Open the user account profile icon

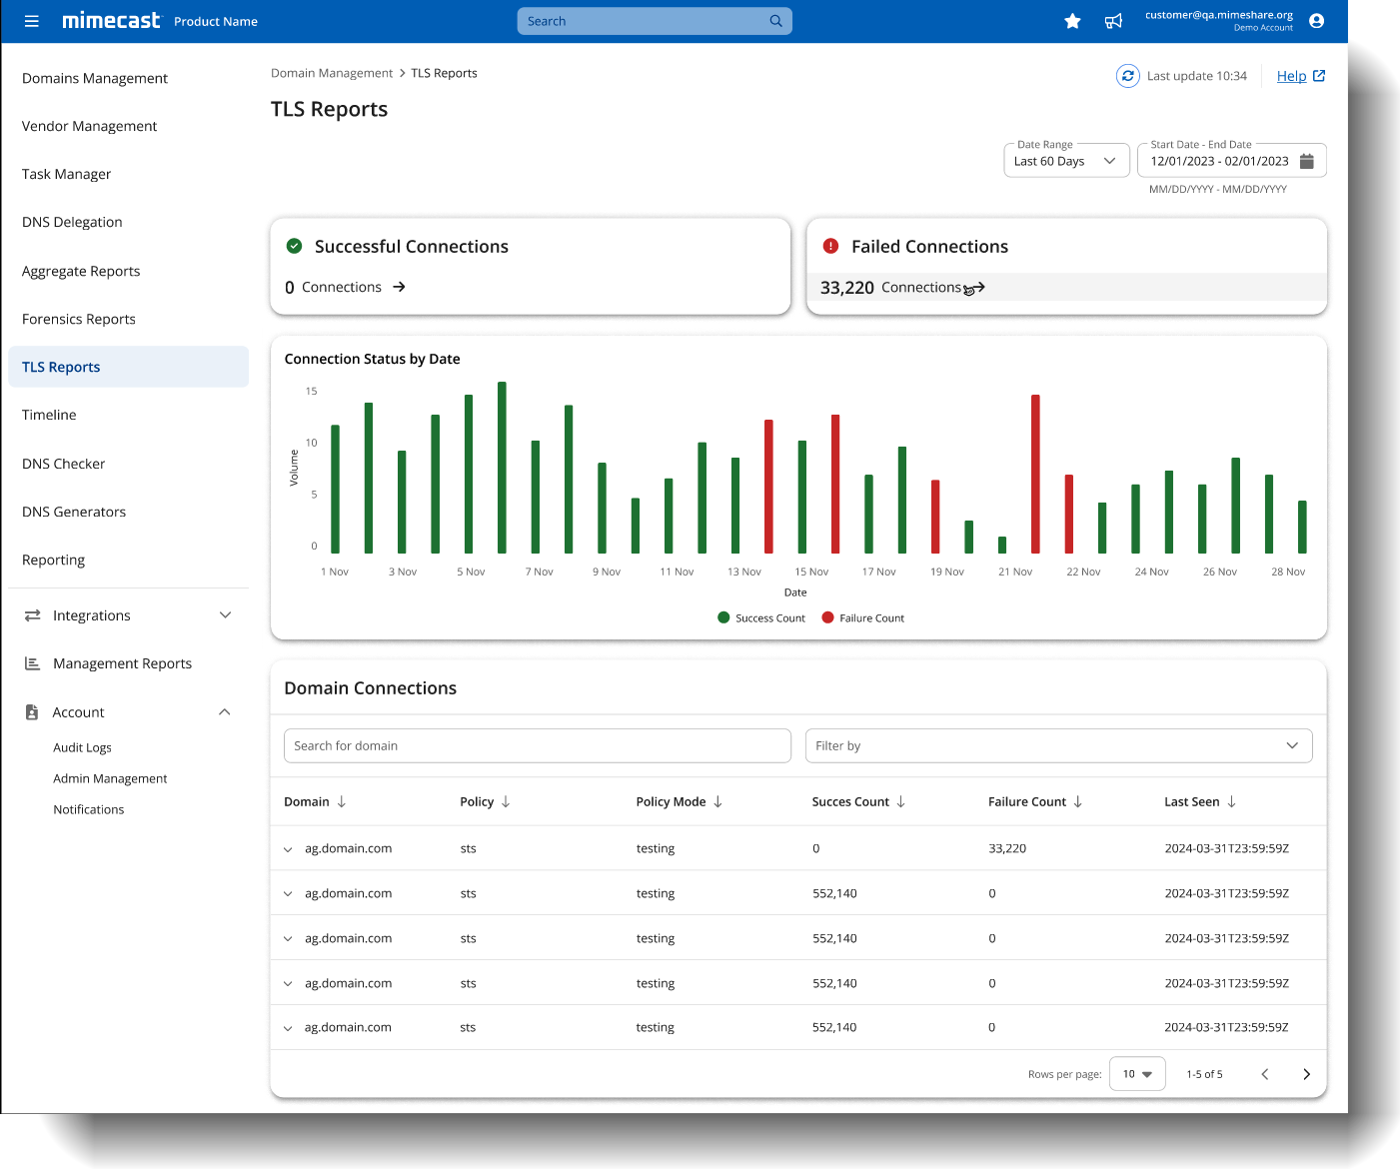1316,20
